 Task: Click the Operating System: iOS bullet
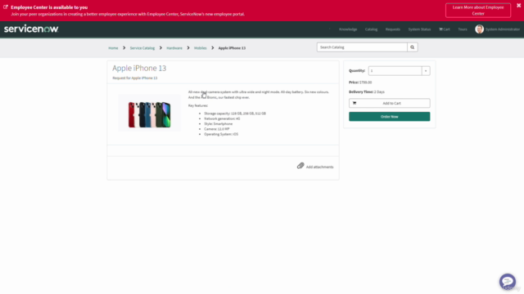tap(221, 134)
